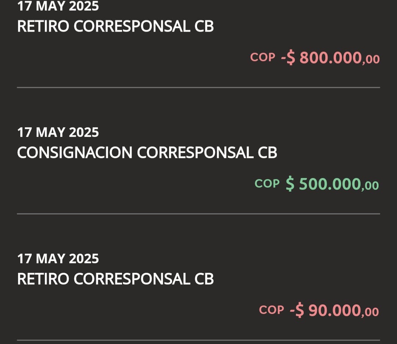The width and height of the screenshot is (397, 344).
Task: Click the ,00 decimals after 500.000
Action: point(370,186)
